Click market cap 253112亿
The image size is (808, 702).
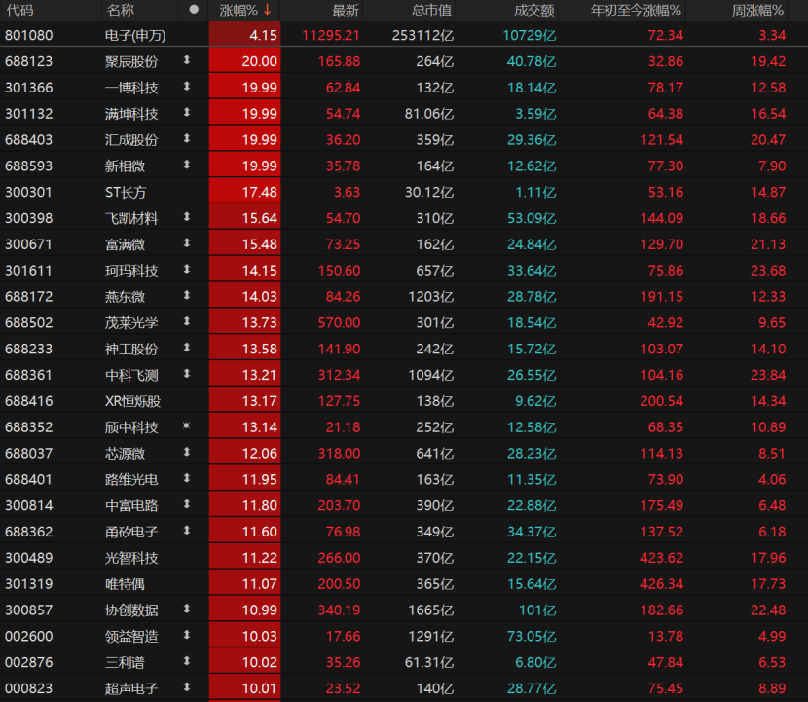coord(422,36)
